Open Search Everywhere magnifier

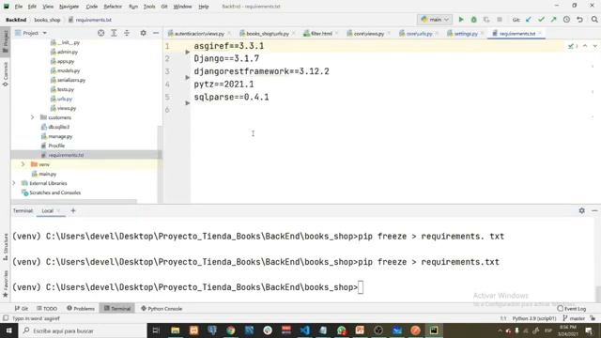[x=594, y=20]
